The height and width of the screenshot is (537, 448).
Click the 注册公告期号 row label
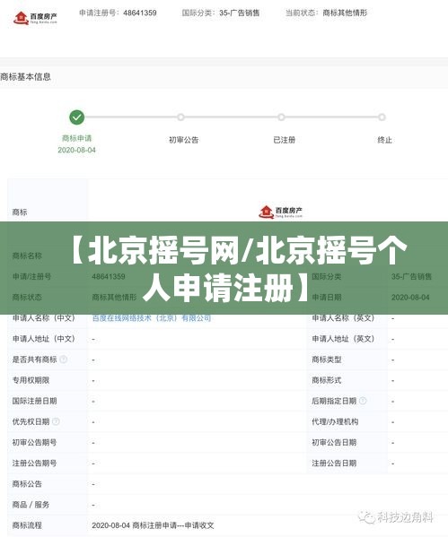click(x=35, y=463)
